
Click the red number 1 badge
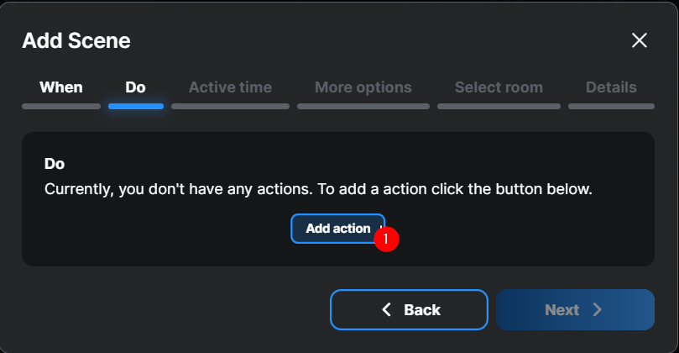tap(386, 239)
